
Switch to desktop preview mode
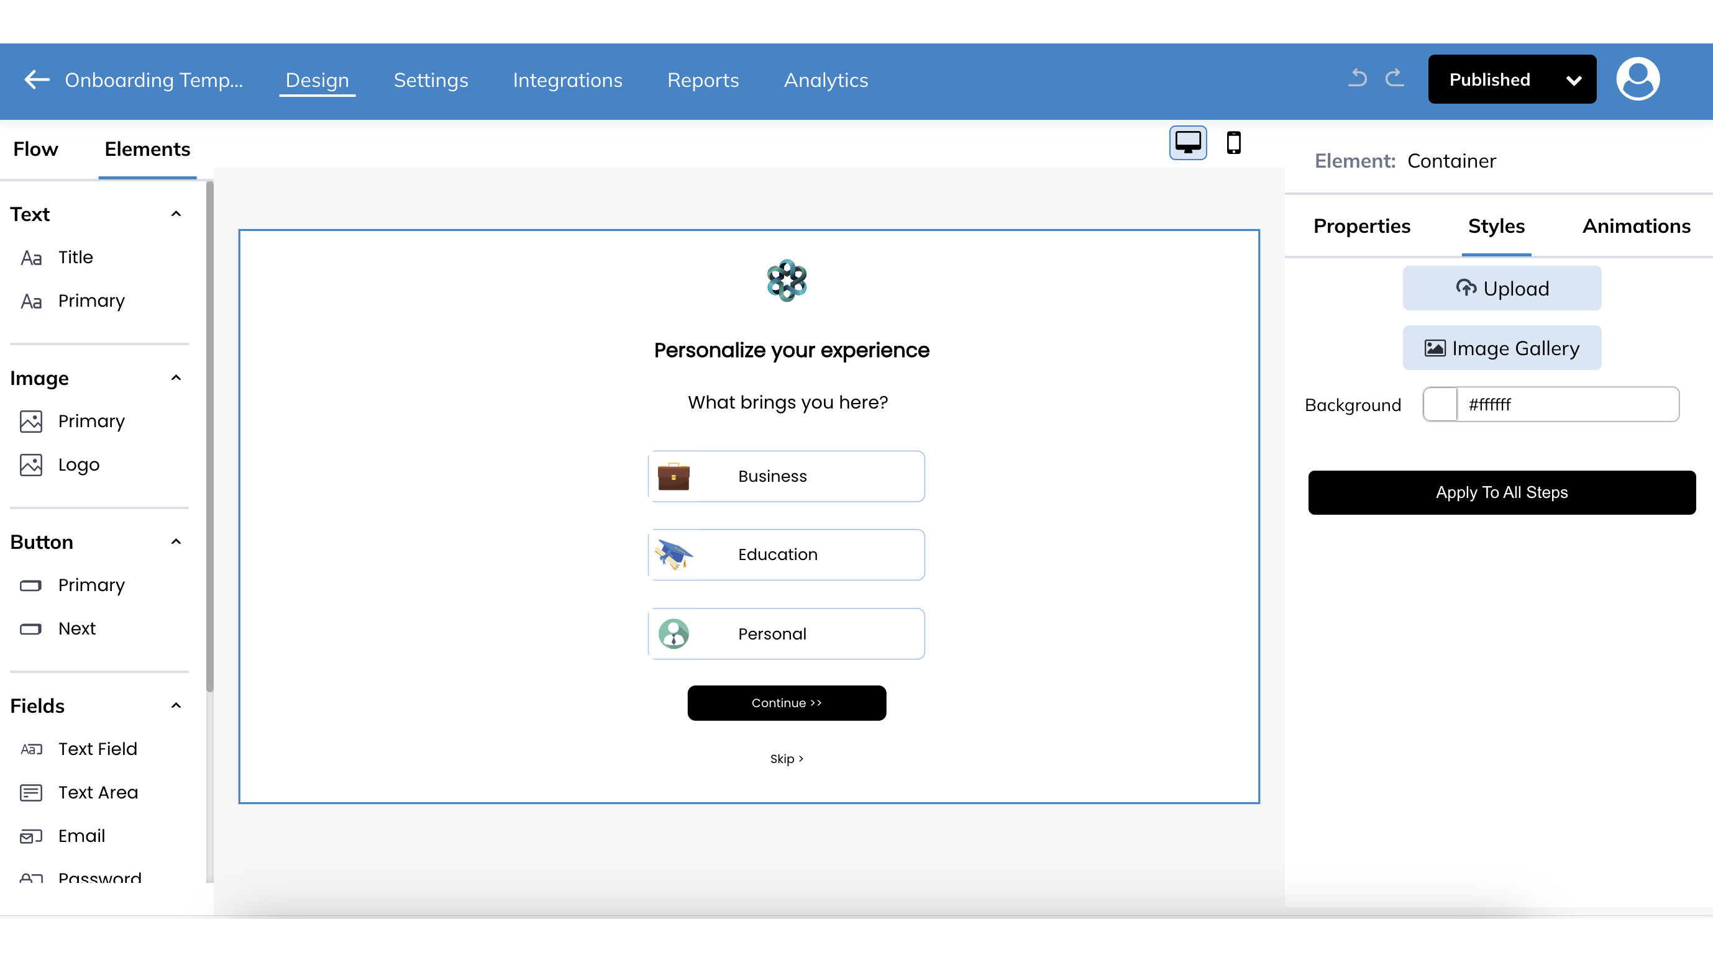point(1187,142)
